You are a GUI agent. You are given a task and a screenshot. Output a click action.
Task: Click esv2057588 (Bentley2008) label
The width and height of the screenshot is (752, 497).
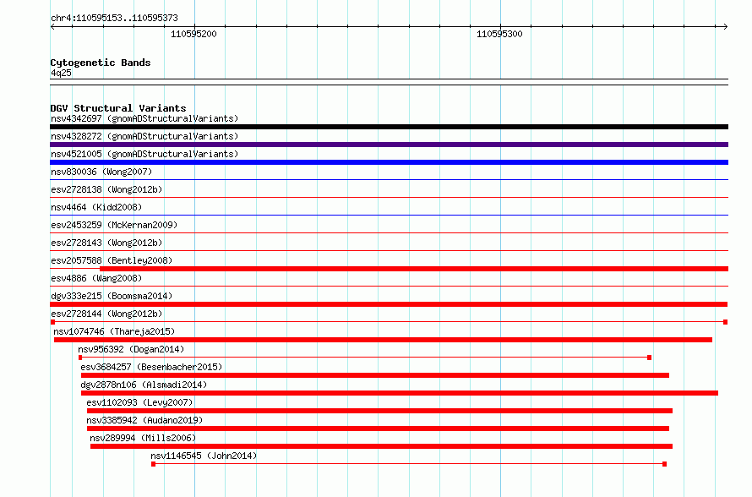[x=112, y=260]
